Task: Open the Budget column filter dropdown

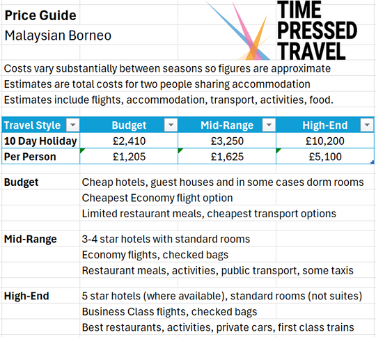Action: [x=171, y=125]
